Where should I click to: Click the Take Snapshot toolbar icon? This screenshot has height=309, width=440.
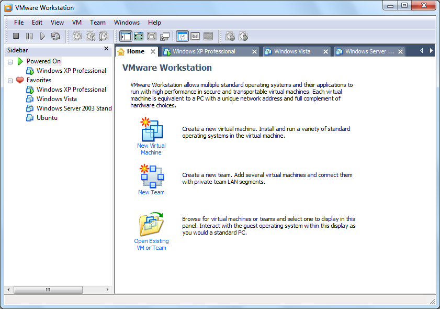point(77,36)
